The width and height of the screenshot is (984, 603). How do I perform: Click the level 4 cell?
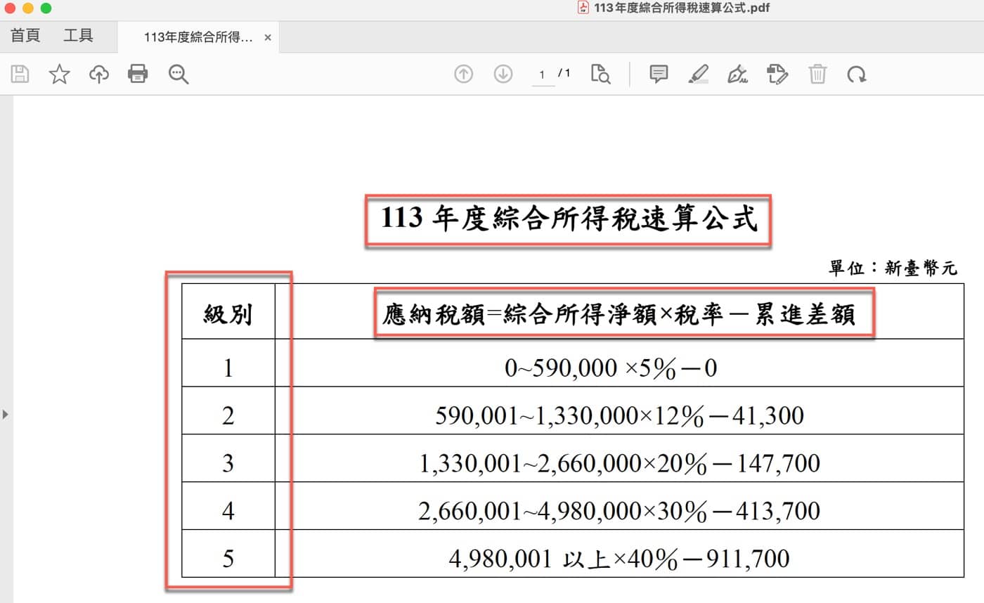click(x=228, y=506)
